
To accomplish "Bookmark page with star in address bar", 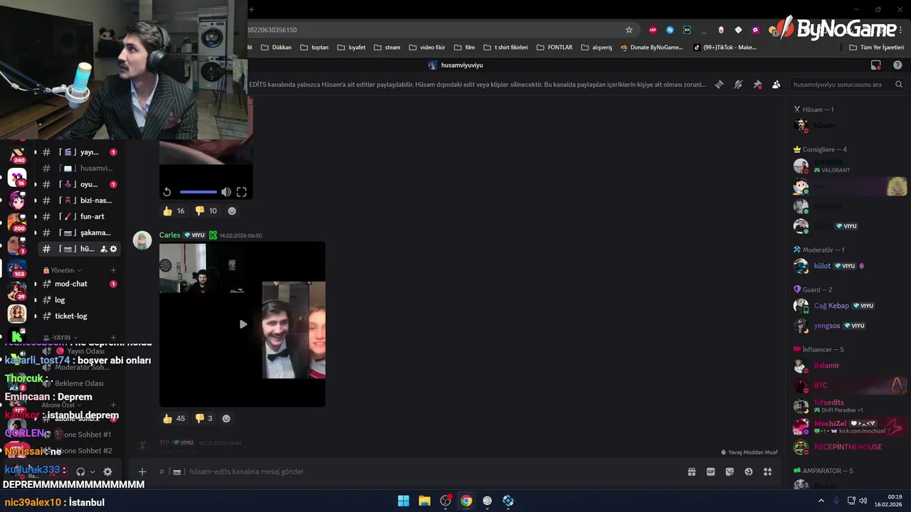I will coord(629,30).
